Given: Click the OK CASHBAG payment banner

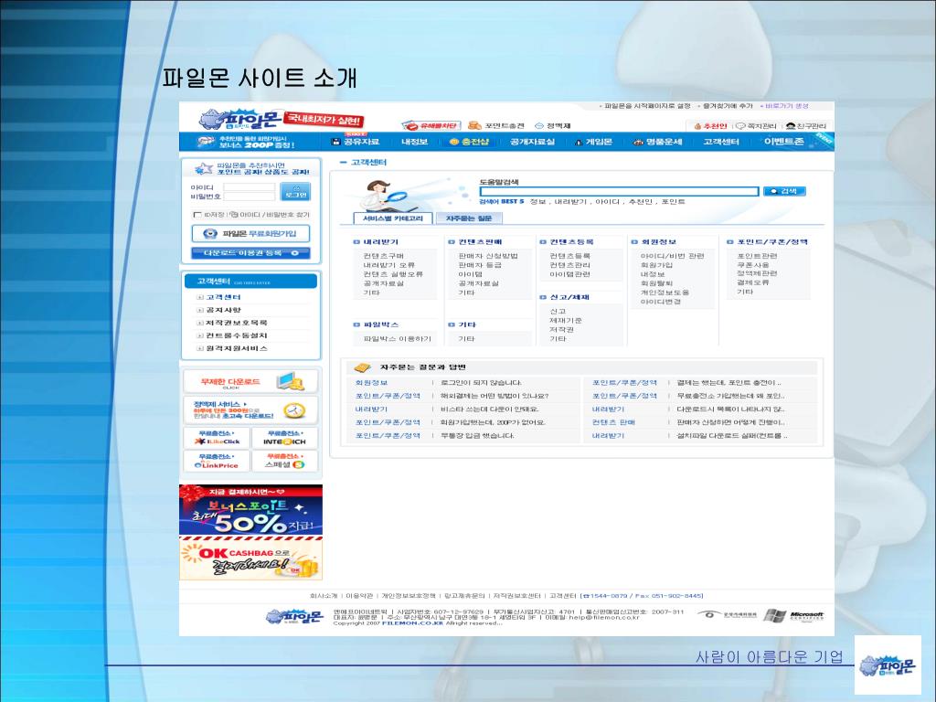Looking at the screenshot, I should coord(250,558).
